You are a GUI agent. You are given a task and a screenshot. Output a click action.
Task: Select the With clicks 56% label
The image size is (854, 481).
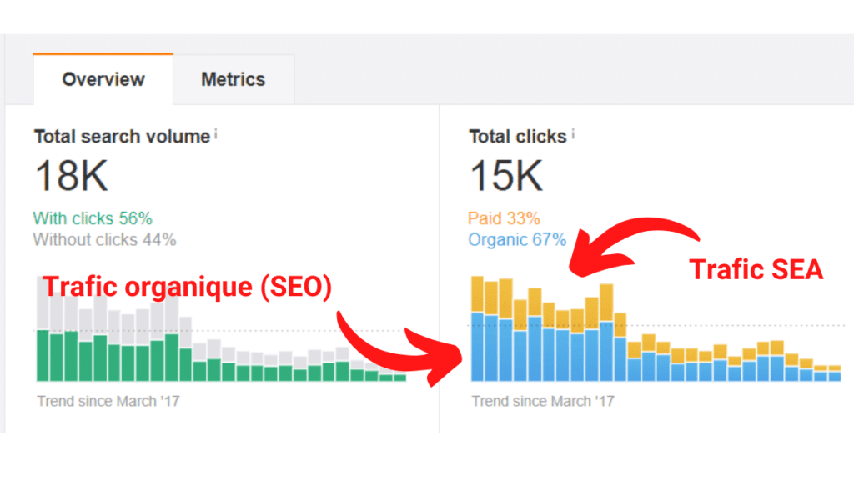pyautogui.click(x=93, y=218)
